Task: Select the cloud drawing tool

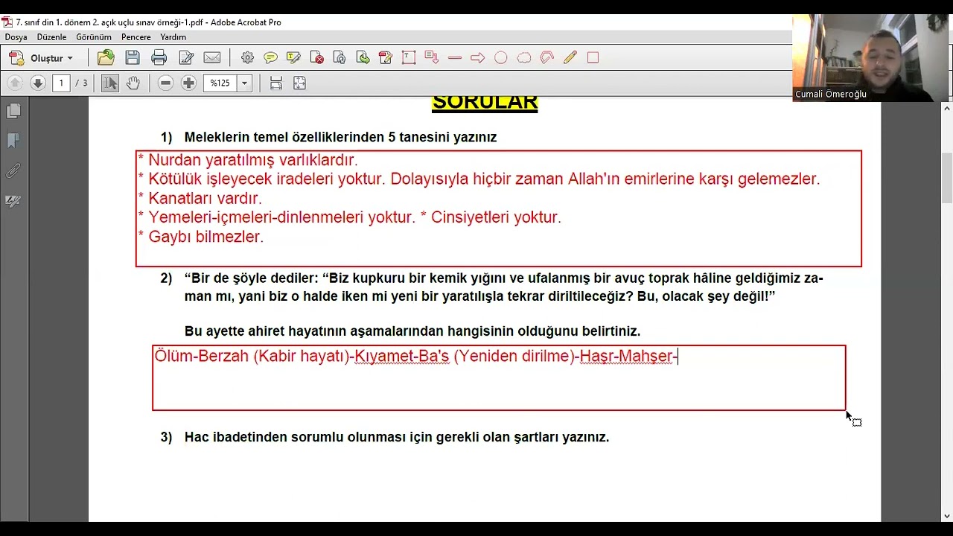Action: coord(524,57)
